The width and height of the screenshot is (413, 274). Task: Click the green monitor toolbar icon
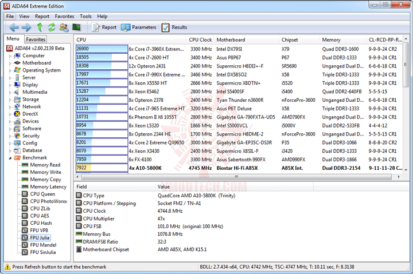click(76, 27)
